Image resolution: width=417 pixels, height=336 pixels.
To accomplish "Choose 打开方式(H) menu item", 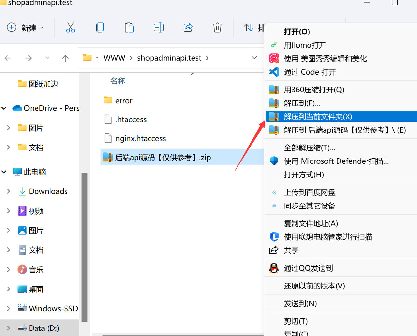I will (x=340, y=175).
